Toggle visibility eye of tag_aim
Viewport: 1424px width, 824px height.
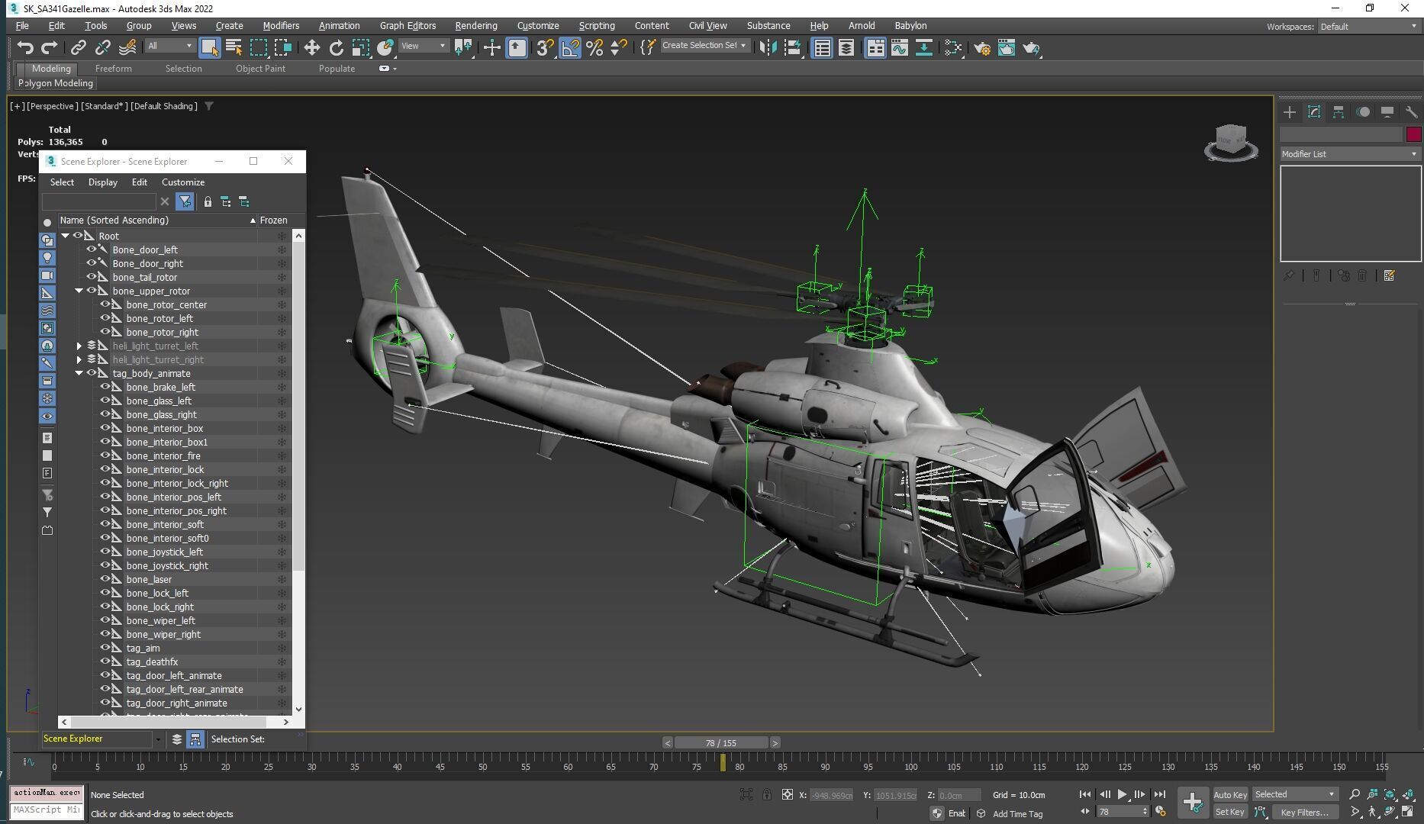tap(105, 648)
